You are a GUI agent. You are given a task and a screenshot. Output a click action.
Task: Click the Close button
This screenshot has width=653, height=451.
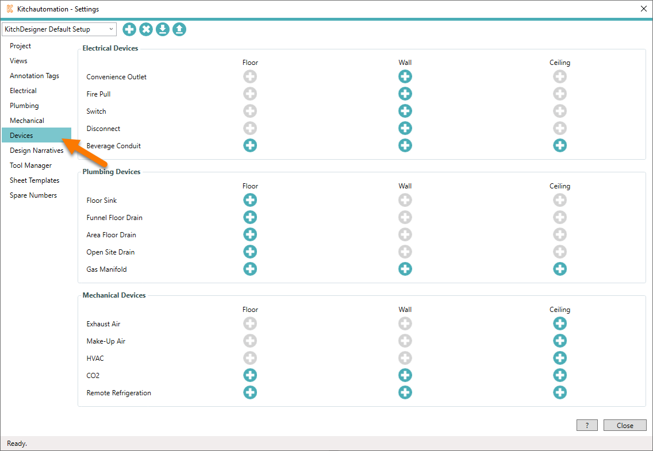tap(625, 425)
